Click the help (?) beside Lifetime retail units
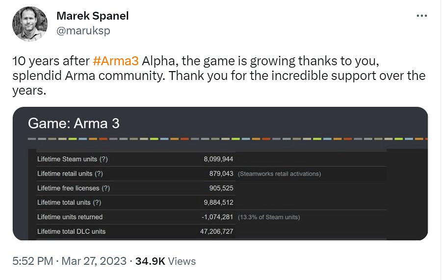Viewport: 442px width, 280px height. click(x=99, y=174)
